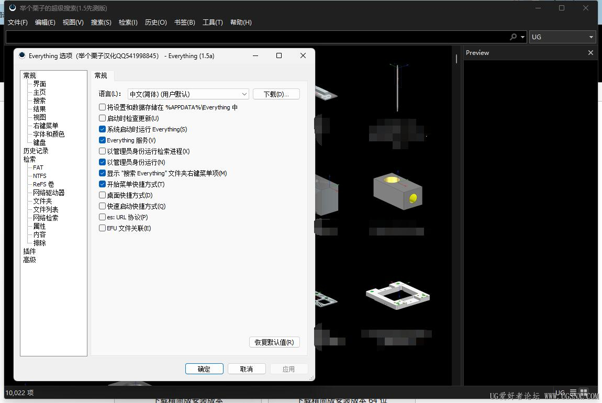
Task: Open the 历史(O) menu
Action: 155,23
